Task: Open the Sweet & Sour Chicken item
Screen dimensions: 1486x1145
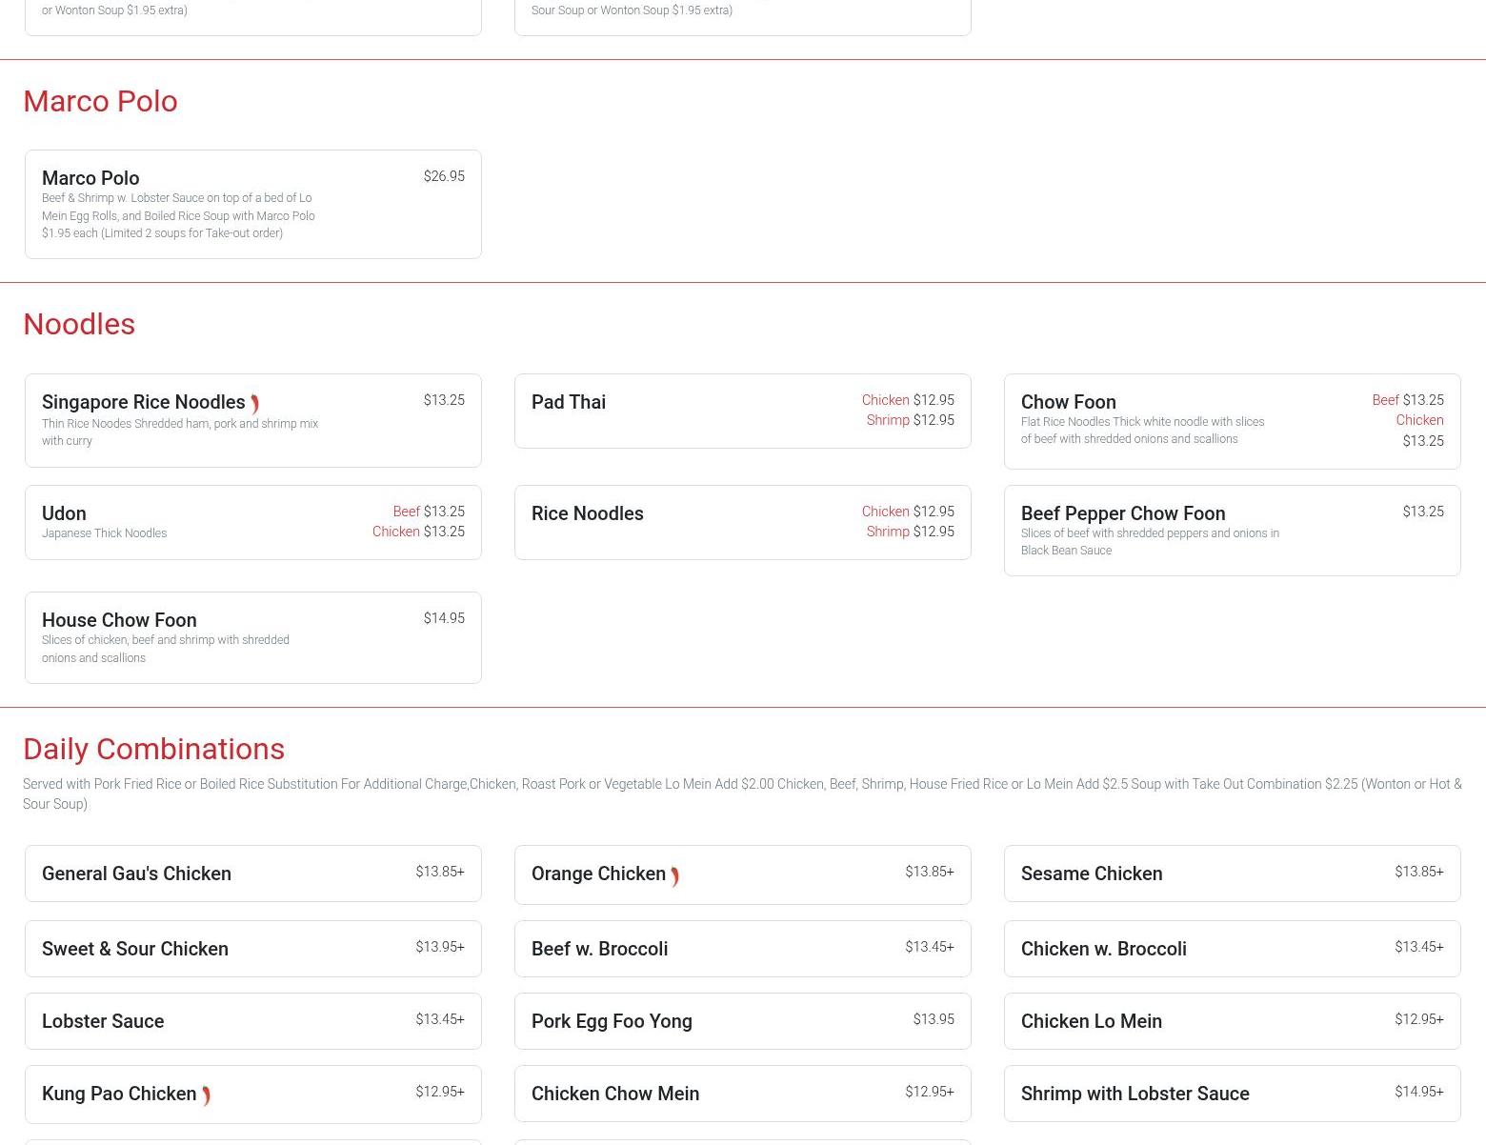Action: coord(252,949)
